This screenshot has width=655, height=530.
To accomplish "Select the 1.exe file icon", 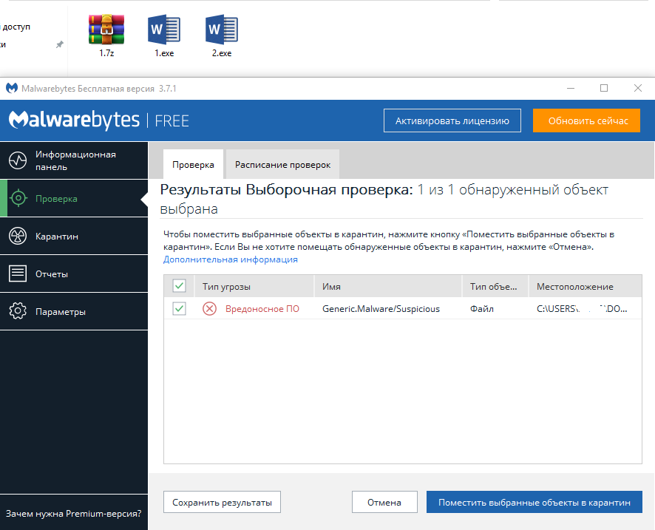I will tap(164, 30).
